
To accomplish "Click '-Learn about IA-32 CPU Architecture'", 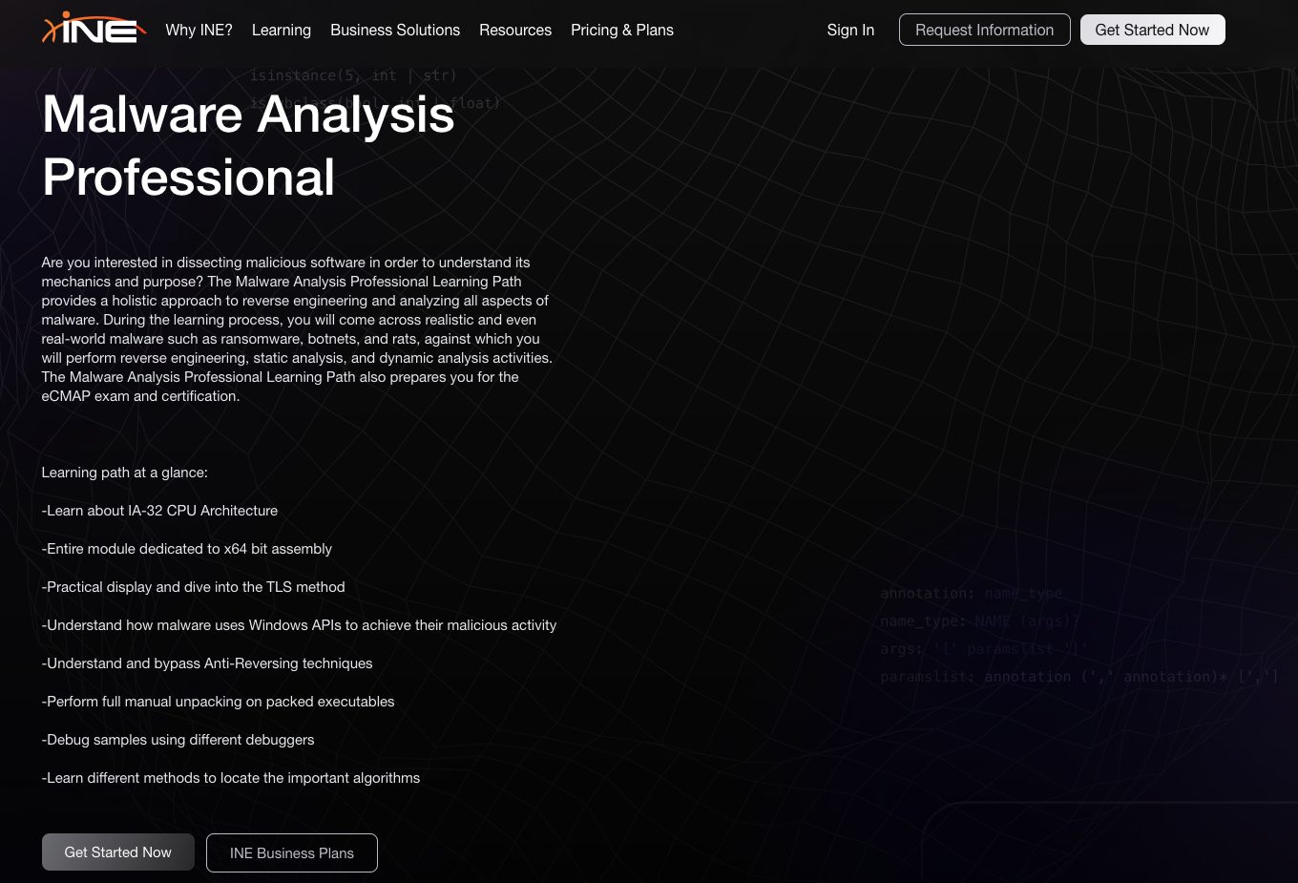I will pyautogui.click(x=159, y=511).
